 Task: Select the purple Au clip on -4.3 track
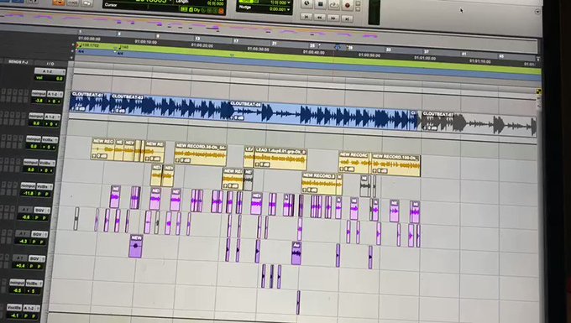coord(296,253)
